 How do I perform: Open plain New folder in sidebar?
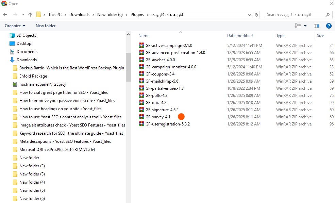tap(29, 158)
